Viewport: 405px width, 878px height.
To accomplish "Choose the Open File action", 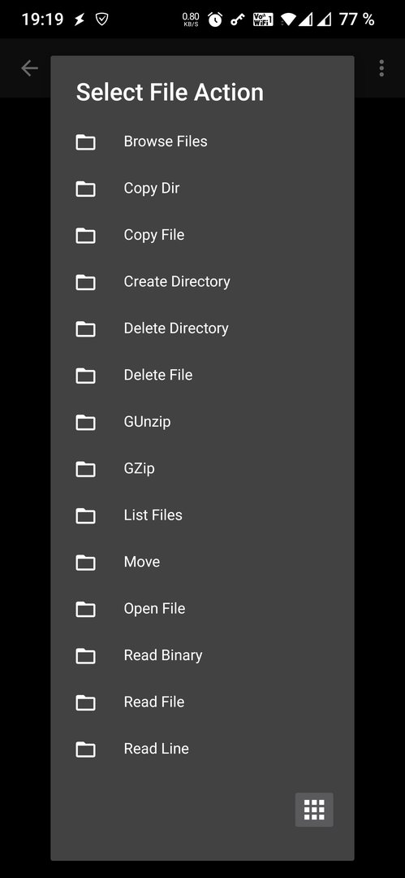I will coord(202,609).
